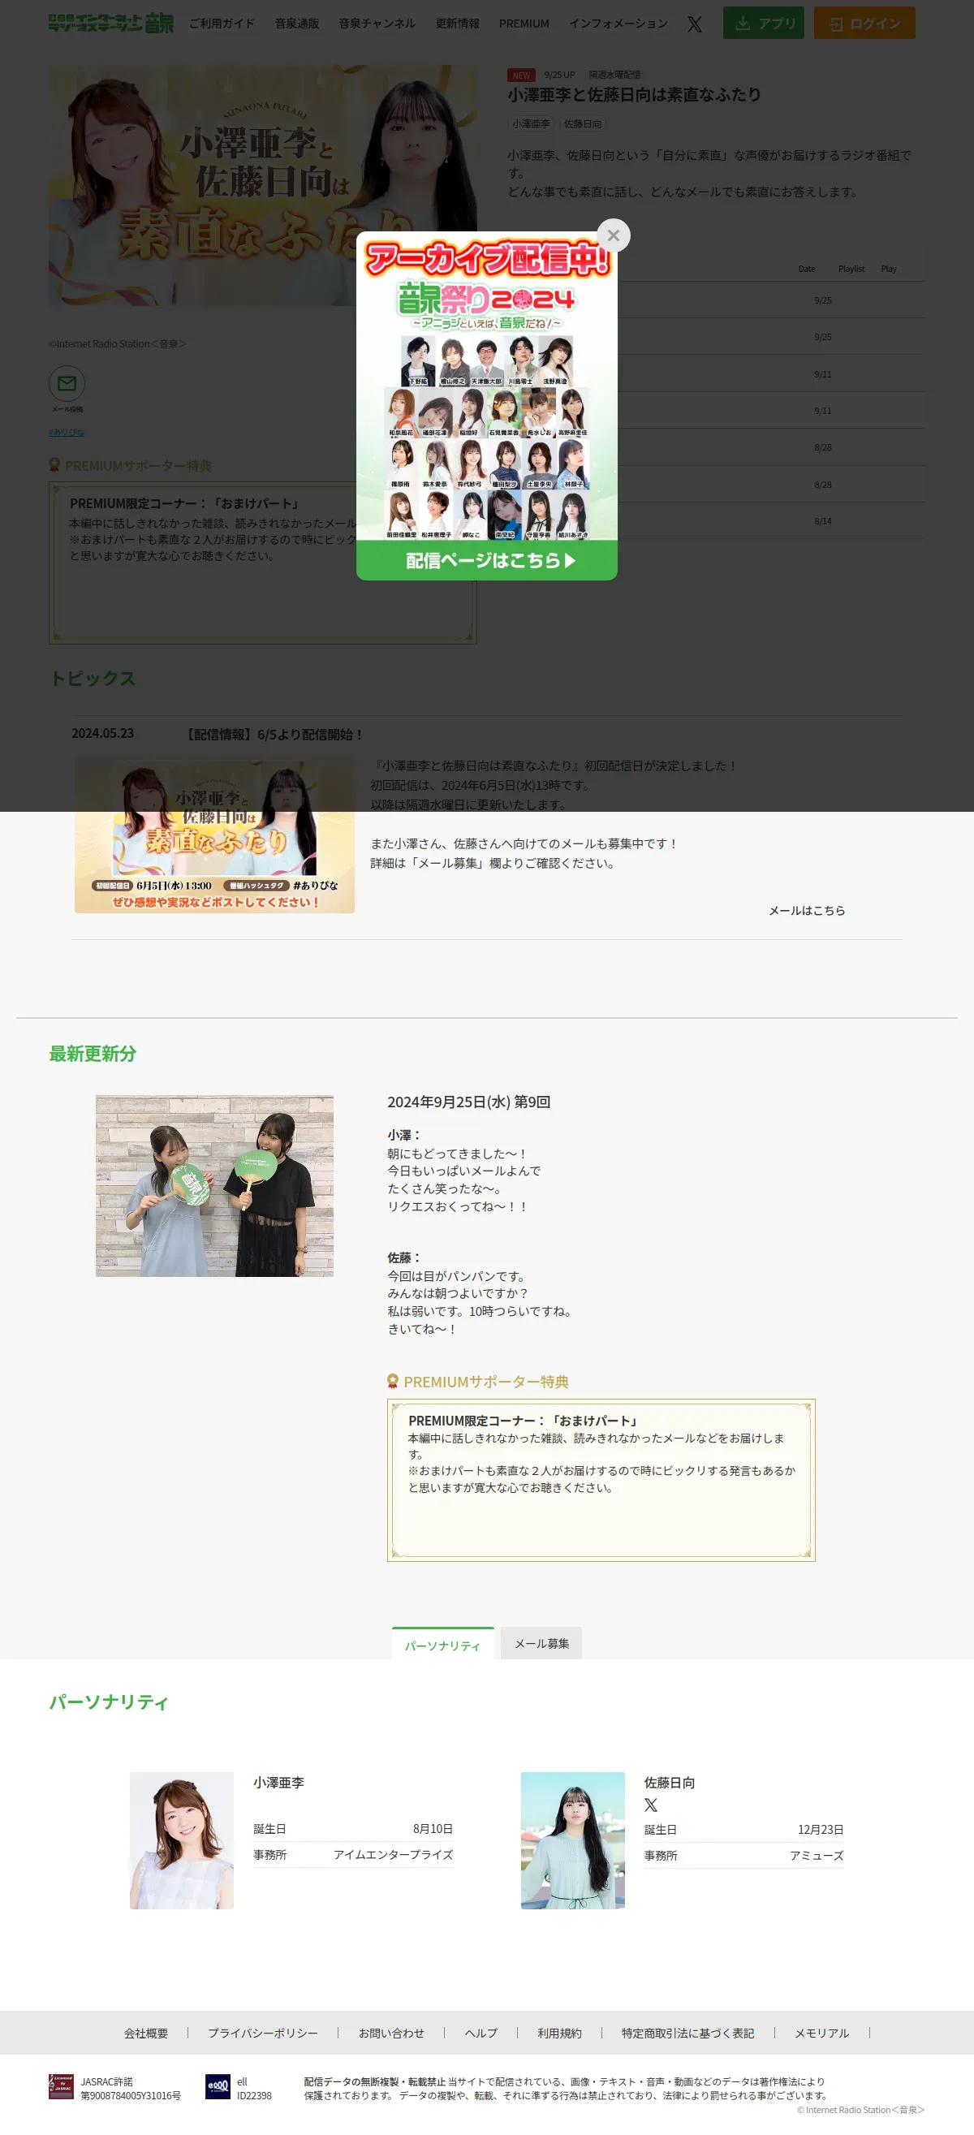Image resolution: width=974 pixels, height=2135 pixels.
Task: Open 佐藤日向's X profile icon
Action: coord(651,1805)
